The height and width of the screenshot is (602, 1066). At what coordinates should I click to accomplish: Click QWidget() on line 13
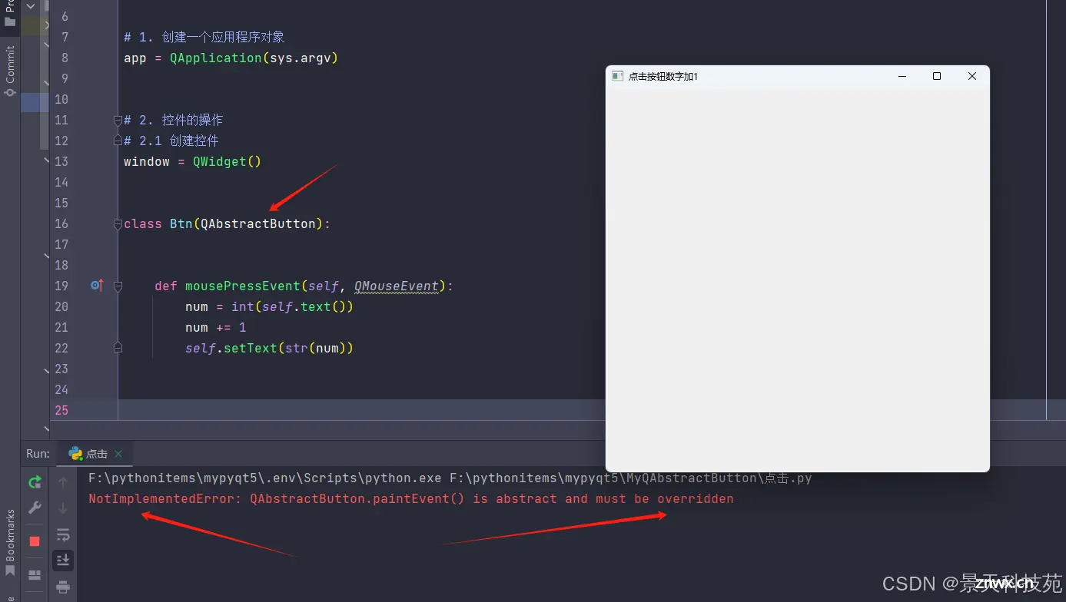coord(227,161)
